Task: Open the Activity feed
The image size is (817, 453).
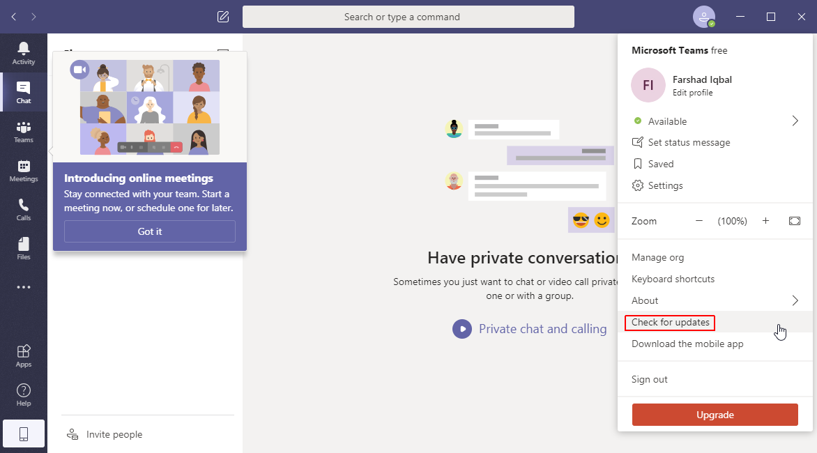Action: (24, 53)
